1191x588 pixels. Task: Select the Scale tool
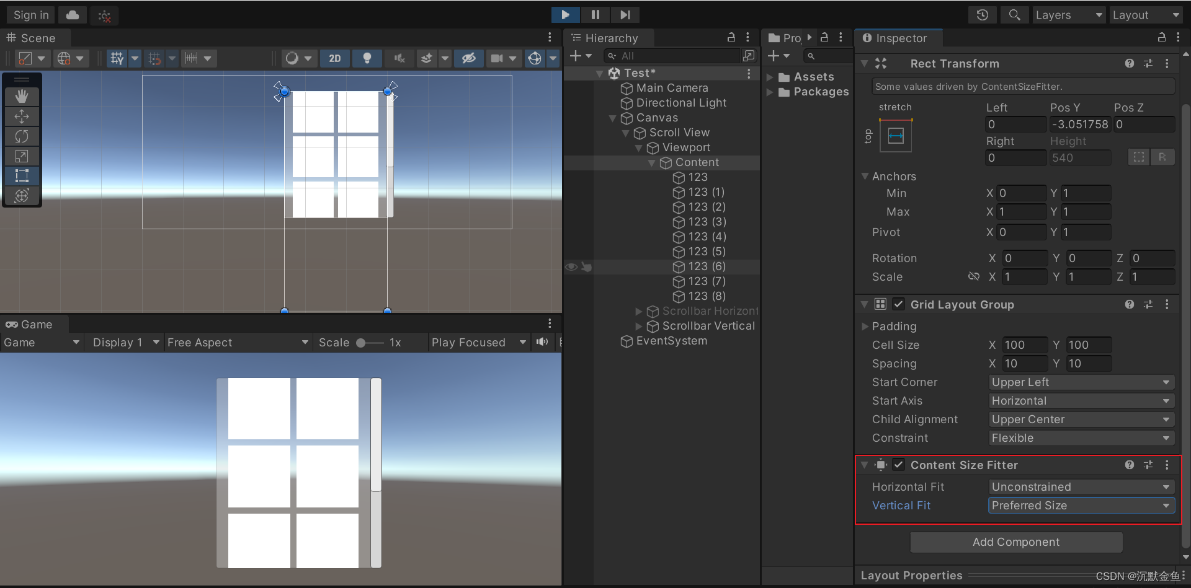22,156
